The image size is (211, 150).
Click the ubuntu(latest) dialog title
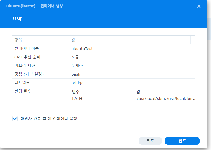(x=35, y=6)
